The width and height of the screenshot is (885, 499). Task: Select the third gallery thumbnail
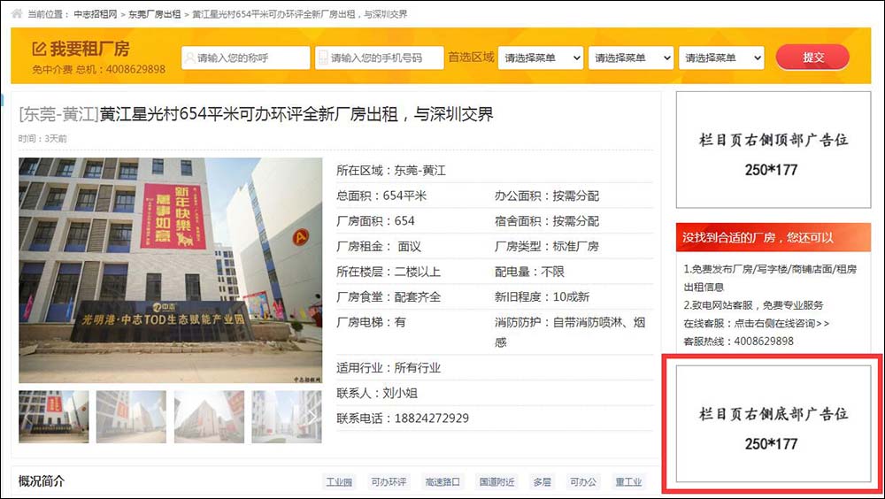(210, 417)
